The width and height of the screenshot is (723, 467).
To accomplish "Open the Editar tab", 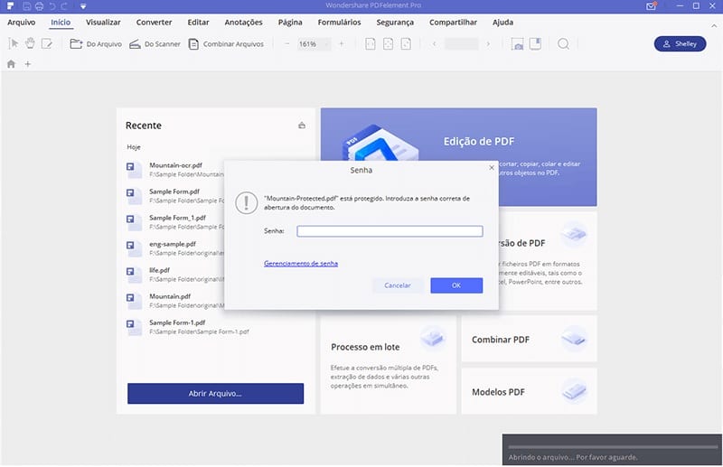I will (x=198, y=22).
